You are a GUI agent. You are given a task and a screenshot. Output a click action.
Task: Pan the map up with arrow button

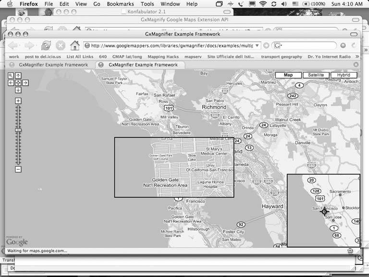[x=18, y=76]
